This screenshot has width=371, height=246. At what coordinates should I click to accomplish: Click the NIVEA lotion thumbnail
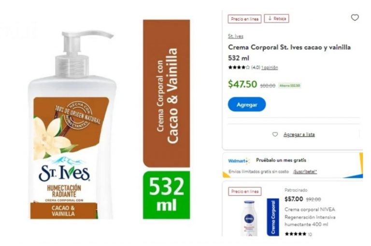click(249, 218)
